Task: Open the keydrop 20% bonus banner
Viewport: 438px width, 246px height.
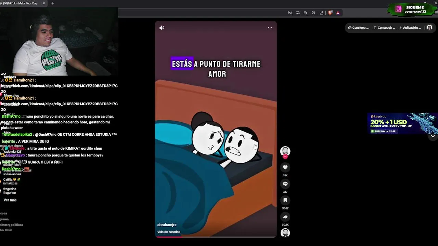Action: 402,123
